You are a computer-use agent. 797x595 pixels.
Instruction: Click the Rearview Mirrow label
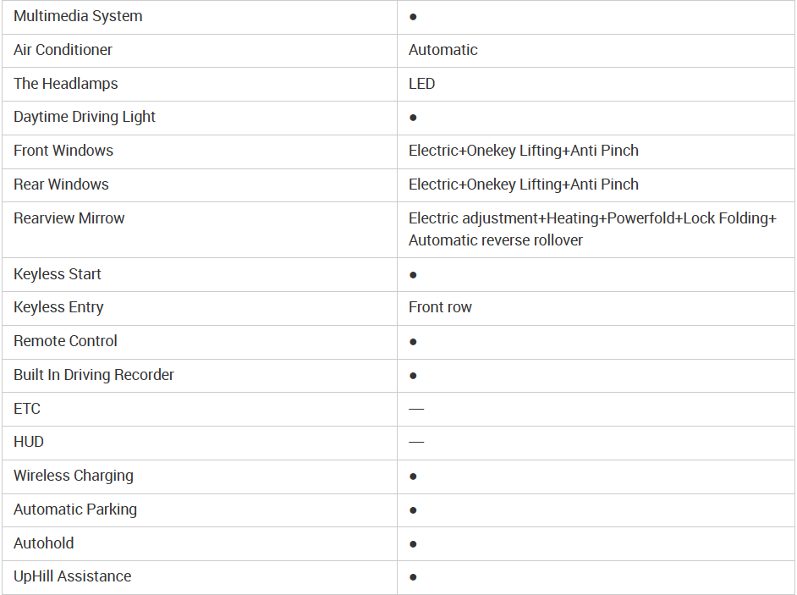coord(69,218)
